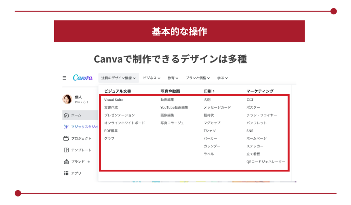The width and height of the screenshot is (351, 205).
Task: Open the 立て看板 link
Action: (x=253, y=154)
